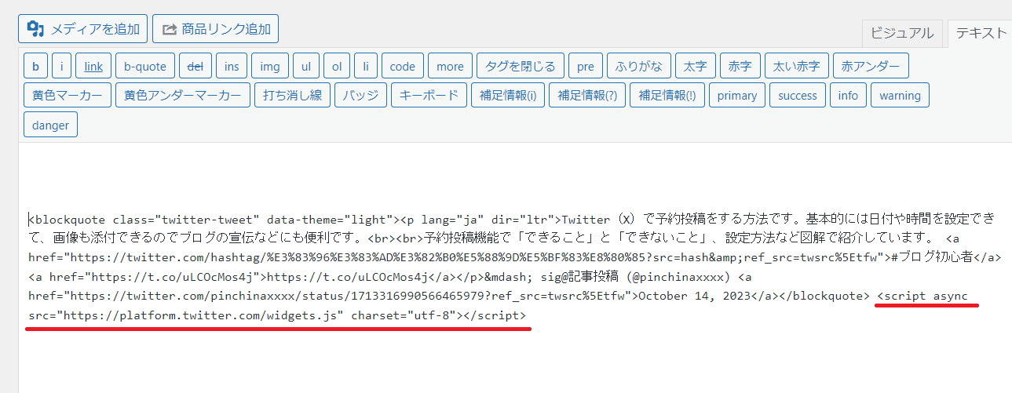Insert 補足情報(i) info box

(508, 96)
